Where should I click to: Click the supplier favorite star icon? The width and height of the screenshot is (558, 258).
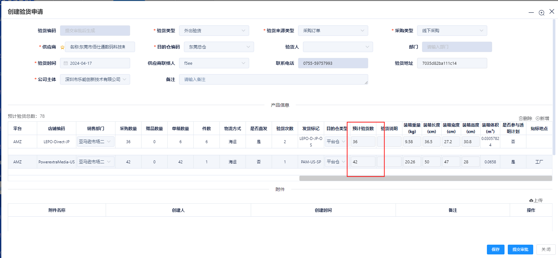62,47
